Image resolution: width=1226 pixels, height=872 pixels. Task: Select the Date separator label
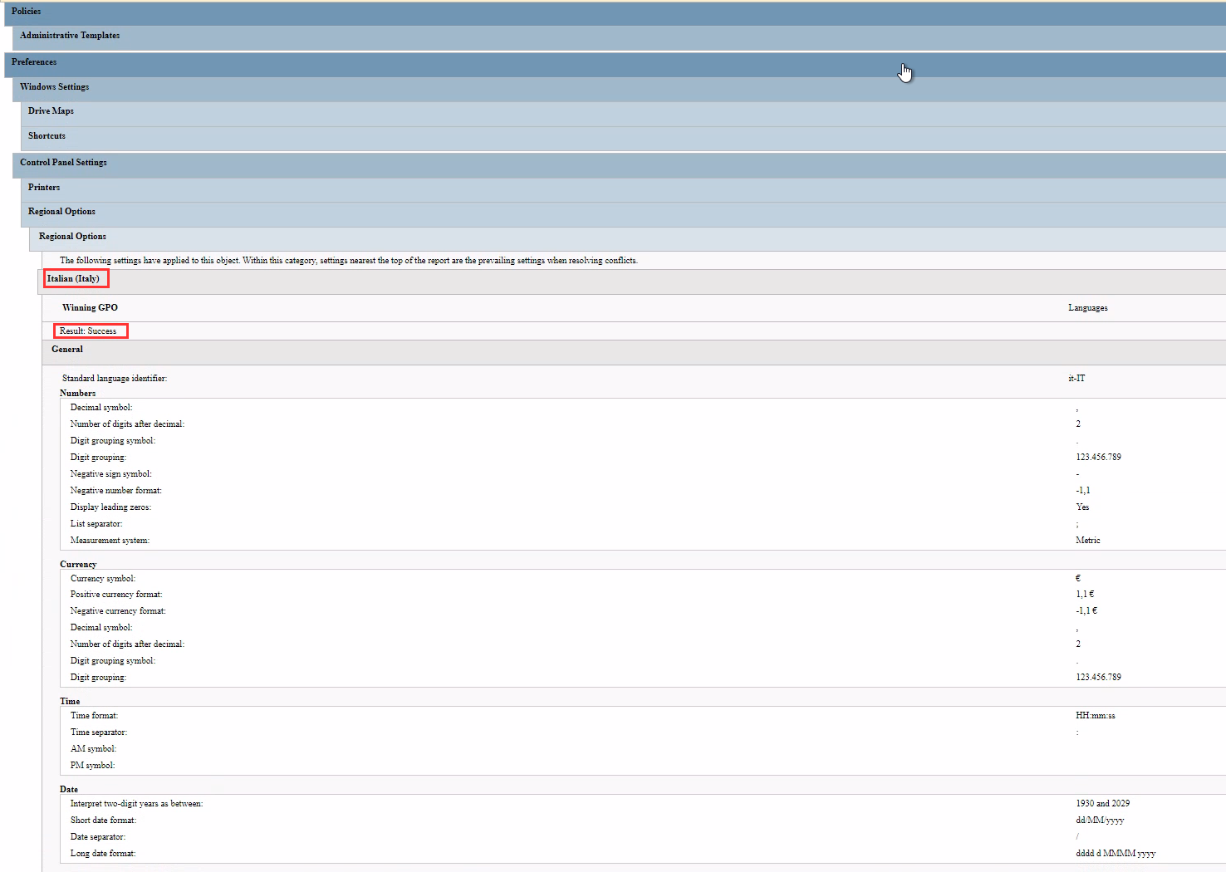pyautogui.click(x=98, y=837)
